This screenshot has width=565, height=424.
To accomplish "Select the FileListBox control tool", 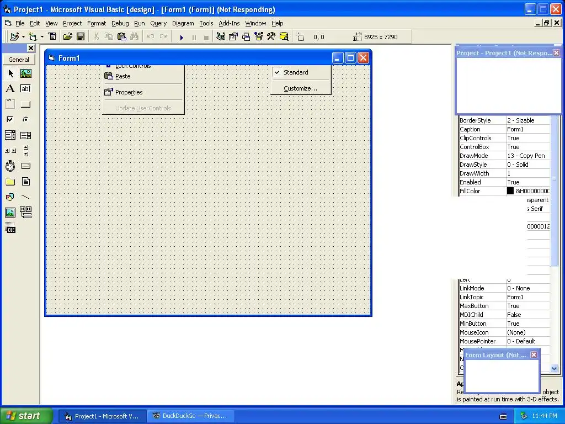I will pos(25,181).
